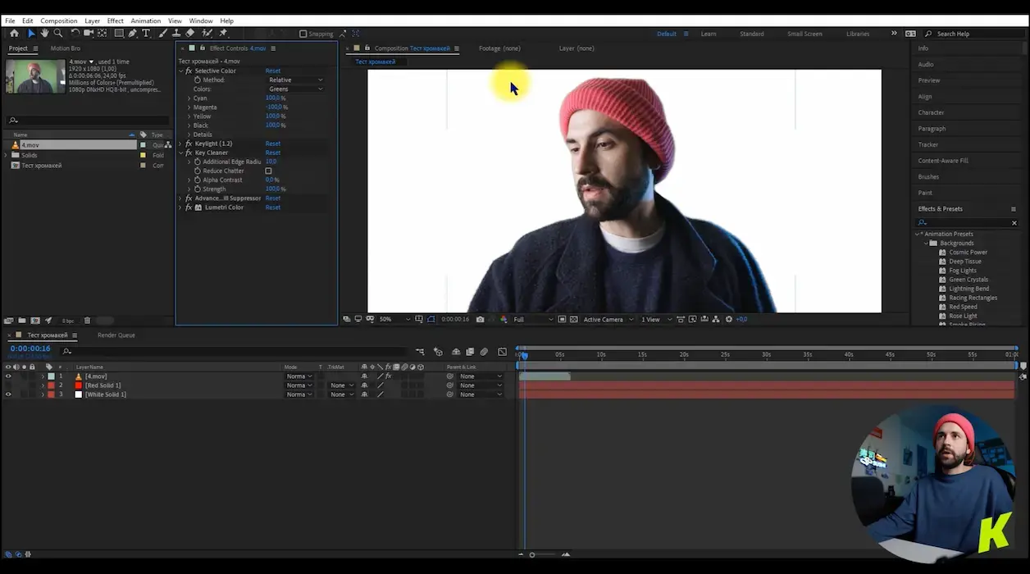Click the workspace overflow chevrons icon
1030x574 pixels.
(894, 34)
